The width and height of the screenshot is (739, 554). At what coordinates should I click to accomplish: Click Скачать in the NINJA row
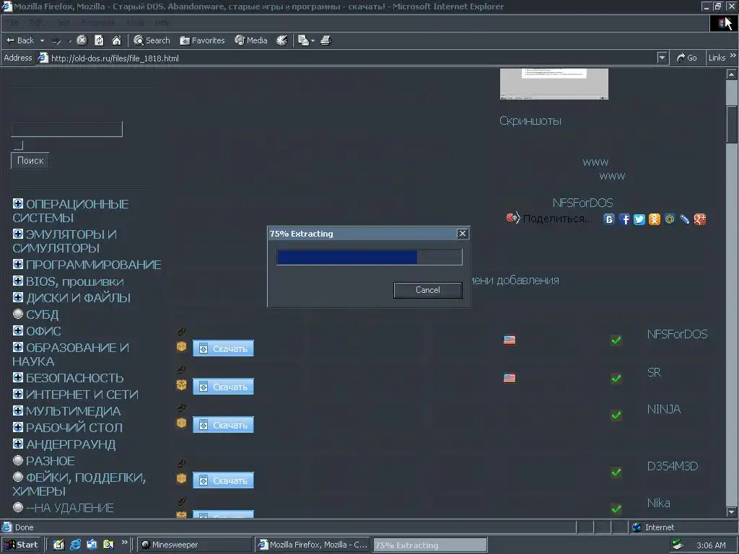224,425
